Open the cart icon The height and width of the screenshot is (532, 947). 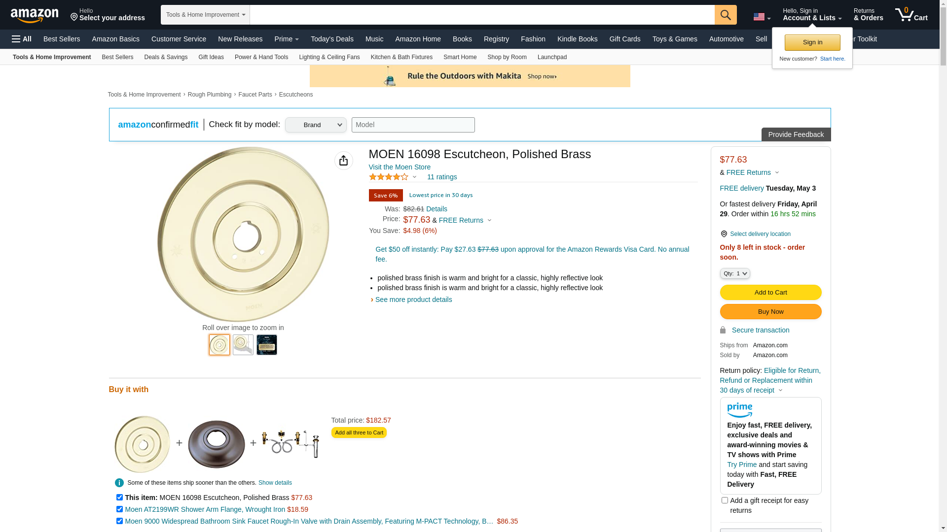coord(911,15)
